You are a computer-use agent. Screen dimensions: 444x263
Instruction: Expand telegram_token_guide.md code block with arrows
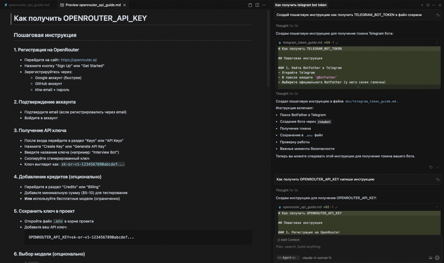[437, 43]
